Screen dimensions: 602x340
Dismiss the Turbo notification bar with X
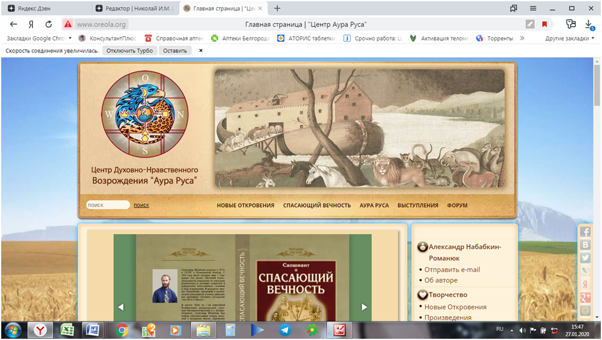[201, 51]
